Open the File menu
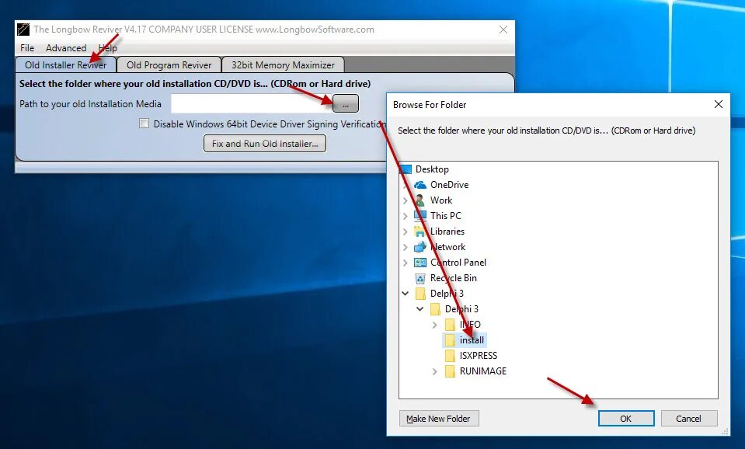 (x=27, y=48)
